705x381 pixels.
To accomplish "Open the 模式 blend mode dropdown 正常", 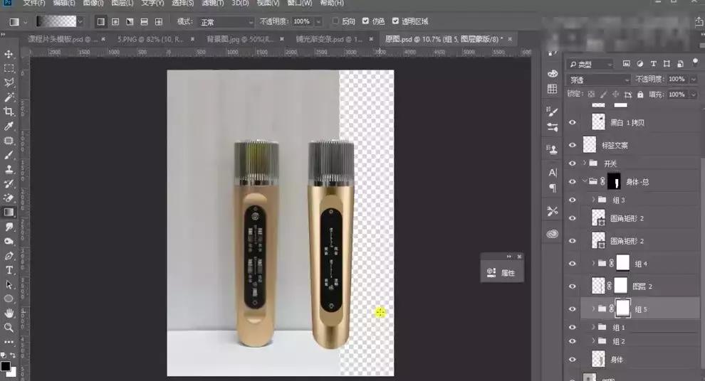I will (226, 21).
